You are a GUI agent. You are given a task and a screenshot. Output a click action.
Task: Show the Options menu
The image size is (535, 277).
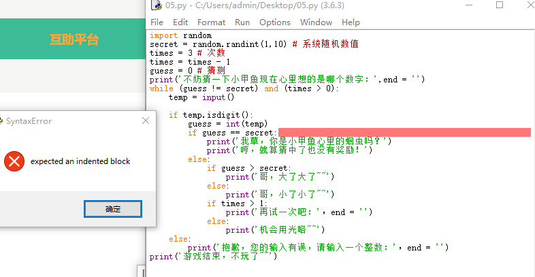click(x=274, y=22)
